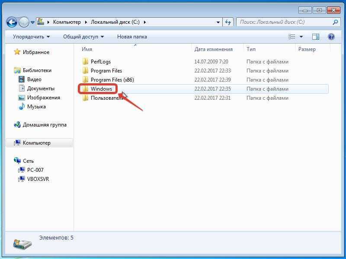This screenshot has width=346, height=259.
Task: Click date 22.02.2017 22:33
Action: point(212,71)
